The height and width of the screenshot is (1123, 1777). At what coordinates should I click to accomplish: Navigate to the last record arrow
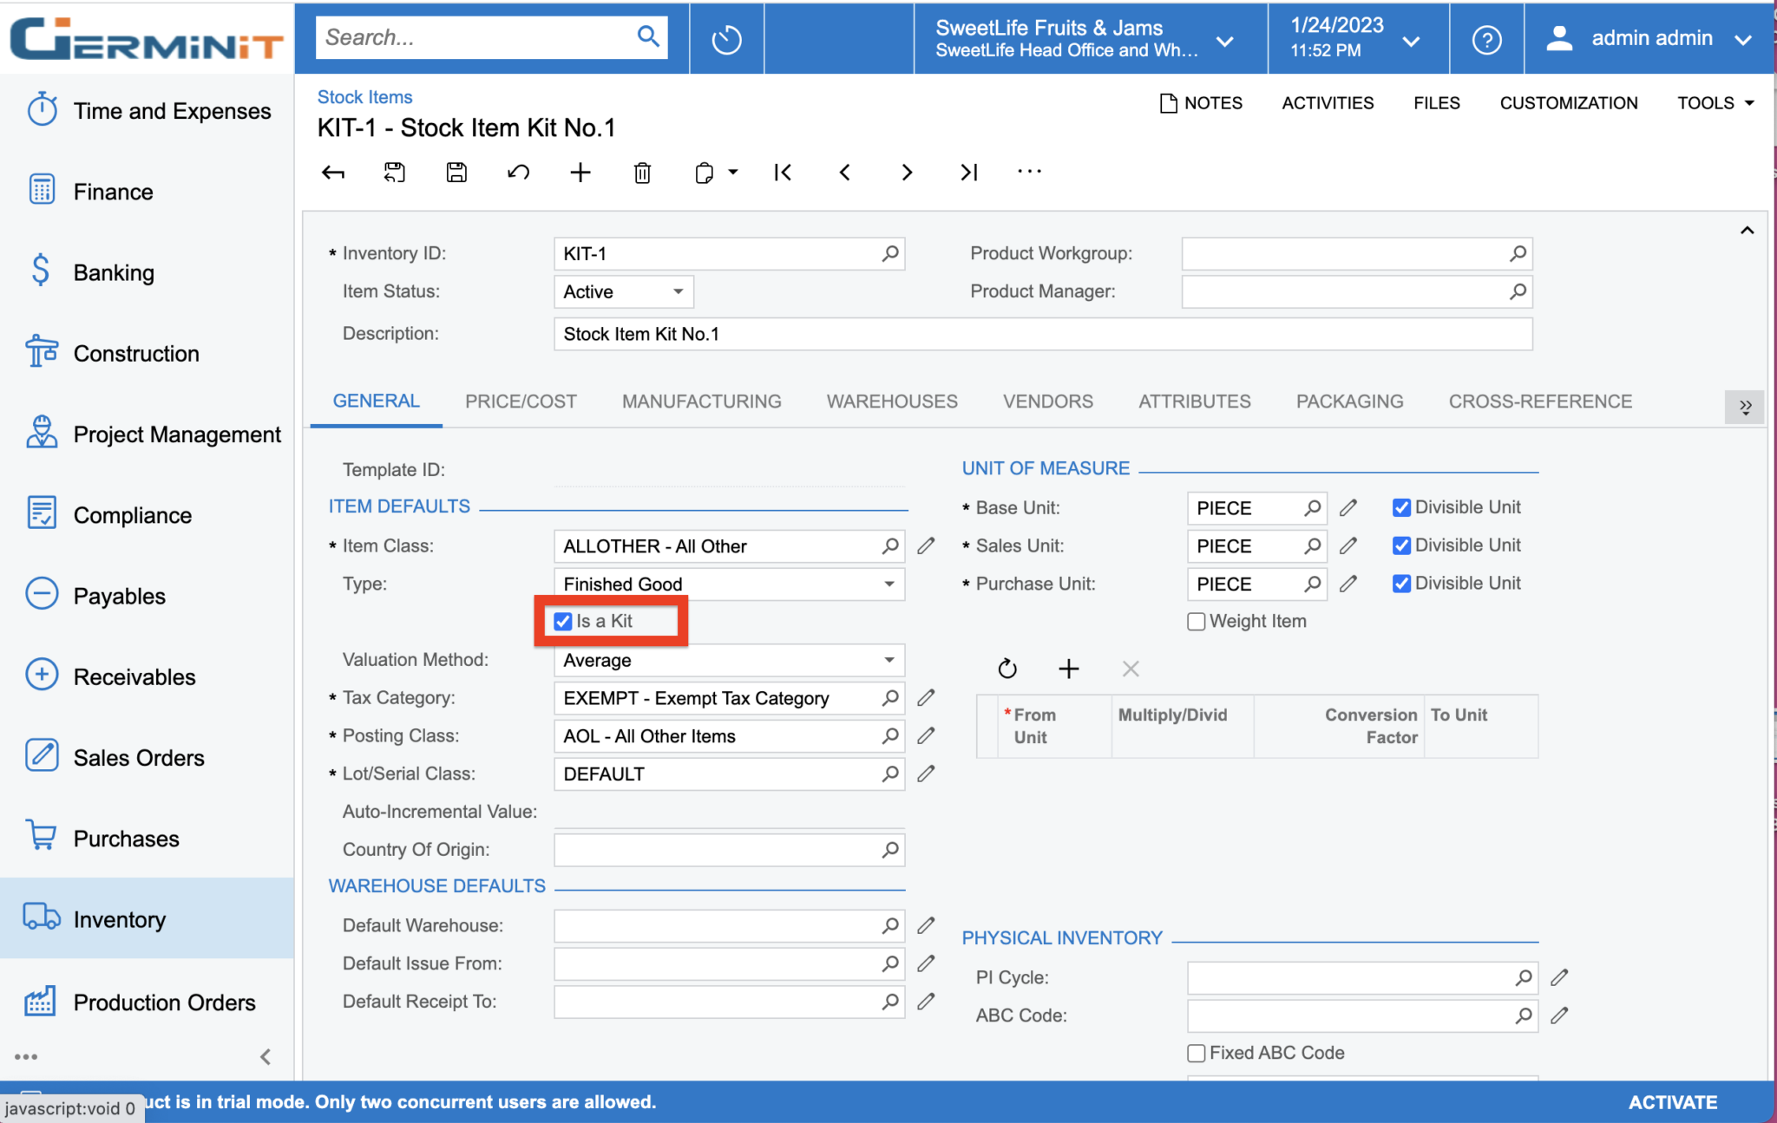[969, 172]
